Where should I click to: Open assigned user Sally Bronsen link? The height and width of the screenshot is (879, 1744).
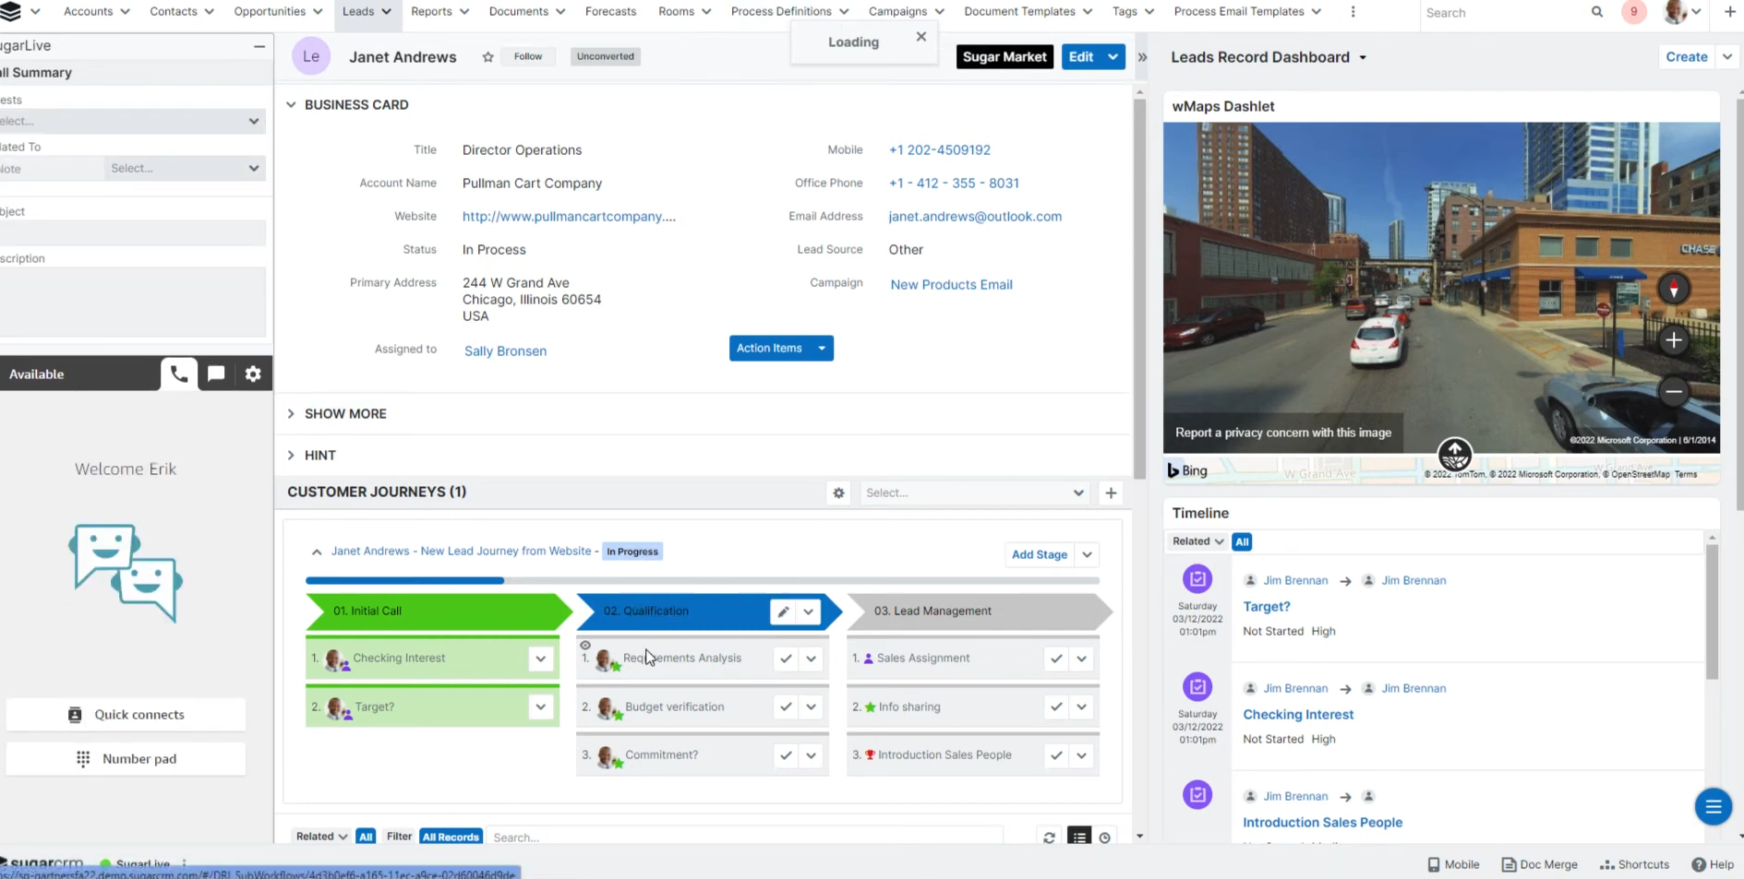click(505, 351)
